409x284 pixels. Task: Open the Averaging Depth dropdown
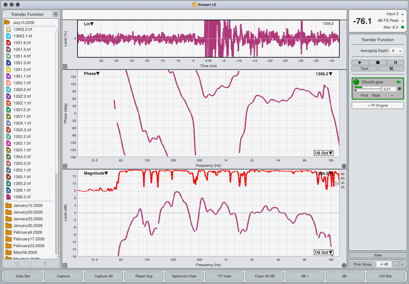click(x=396, y=51)
